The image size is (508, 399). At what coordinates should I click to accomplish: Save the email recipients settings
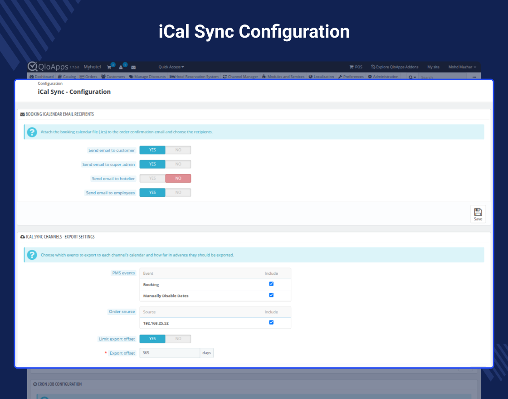pyautogui.click(x=478, y=214)
